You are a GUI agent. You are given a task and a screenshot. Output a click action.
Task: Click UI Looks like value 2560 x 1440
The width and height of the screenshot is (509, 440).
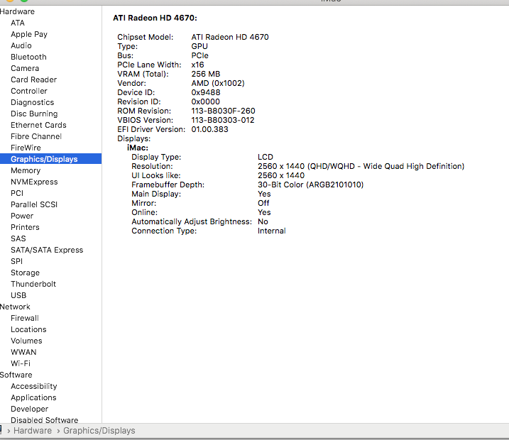[x=281, y=175]
